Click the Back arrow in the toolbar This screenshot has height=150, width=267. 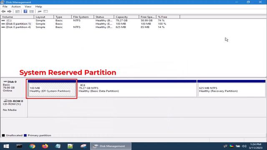3,11
